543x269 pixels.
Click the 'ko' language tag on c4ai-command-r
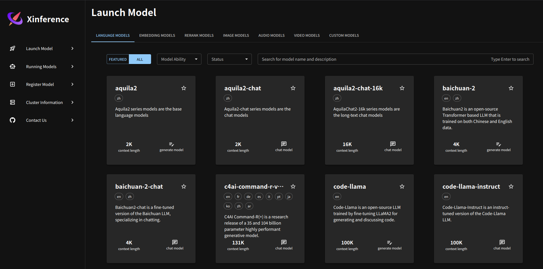click(x=228, y=206)
